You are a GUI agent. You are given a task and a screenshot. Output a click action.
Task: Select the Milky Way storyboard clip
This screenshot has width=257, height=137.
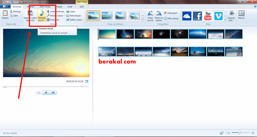click(125, 34)
